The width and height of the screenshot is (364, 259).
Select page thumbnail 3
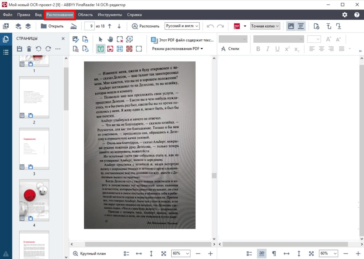pos(34,149)
